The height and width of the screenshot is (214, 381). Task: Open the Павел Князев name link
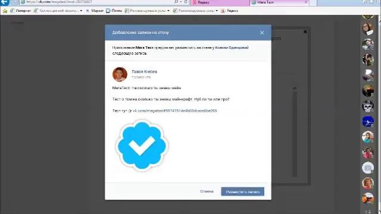point(144,71)
